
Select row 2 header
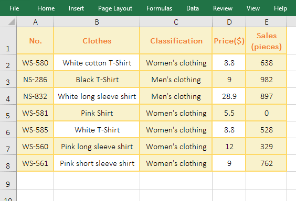tap(8, 63)
